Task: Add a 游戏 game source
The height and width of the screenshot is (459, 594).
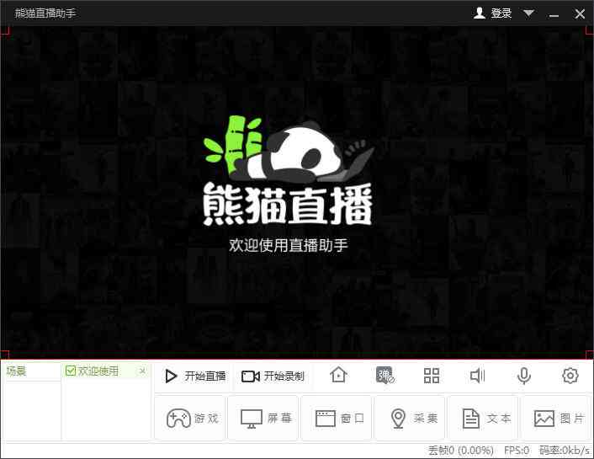Action: pos(190,418)
